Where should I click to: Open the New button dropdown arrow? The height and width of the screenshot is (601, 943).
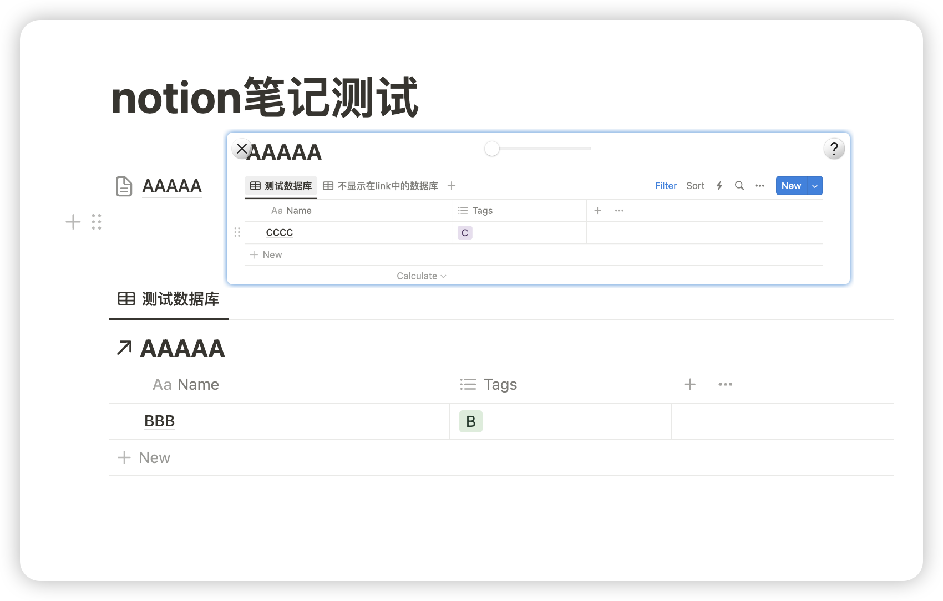coord(815,186)
